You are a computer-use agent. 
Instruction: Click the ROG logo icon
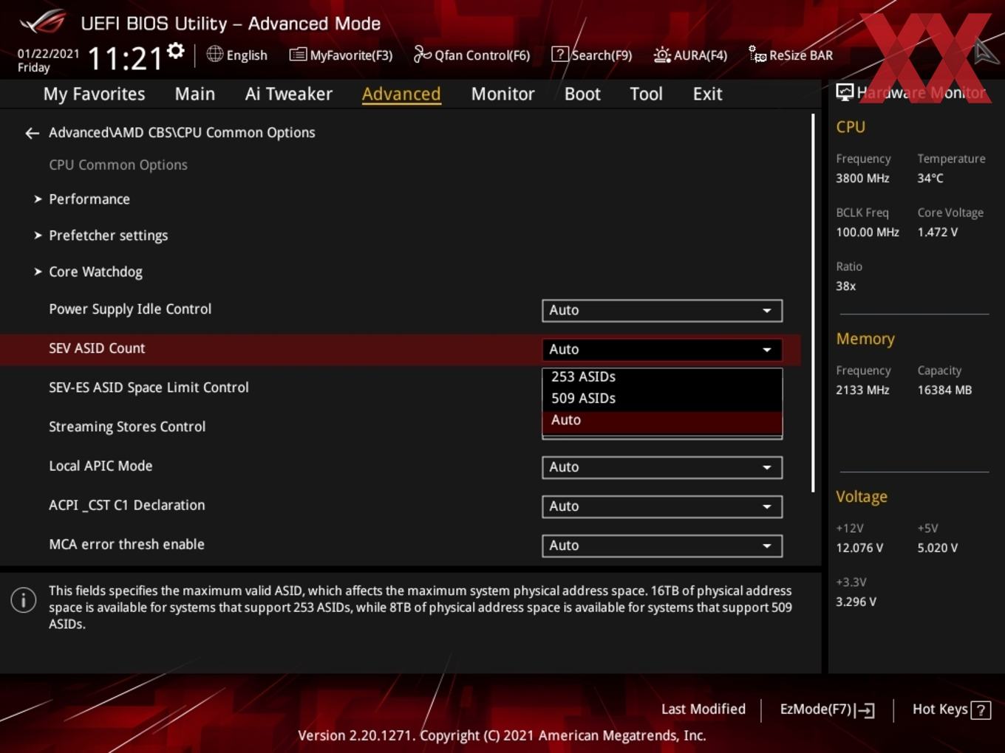43,22
